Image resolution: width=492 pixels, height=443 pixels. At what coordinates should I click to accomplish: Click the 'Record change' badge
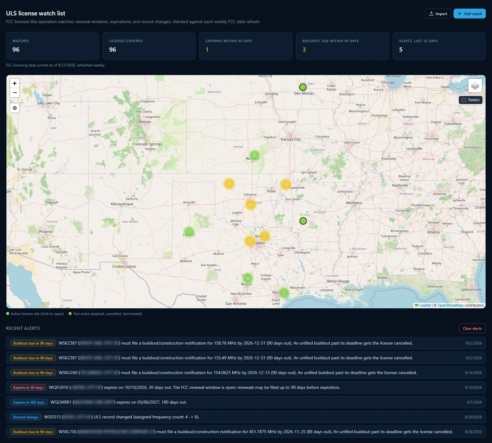click(x=26, y=417)
